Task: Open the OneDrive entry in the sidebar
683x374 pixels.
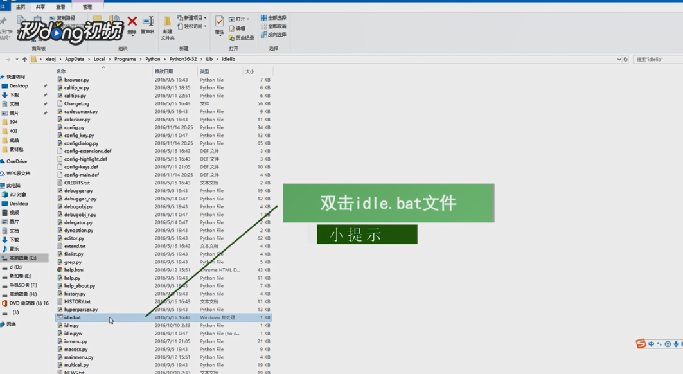Action: [19, 161]
